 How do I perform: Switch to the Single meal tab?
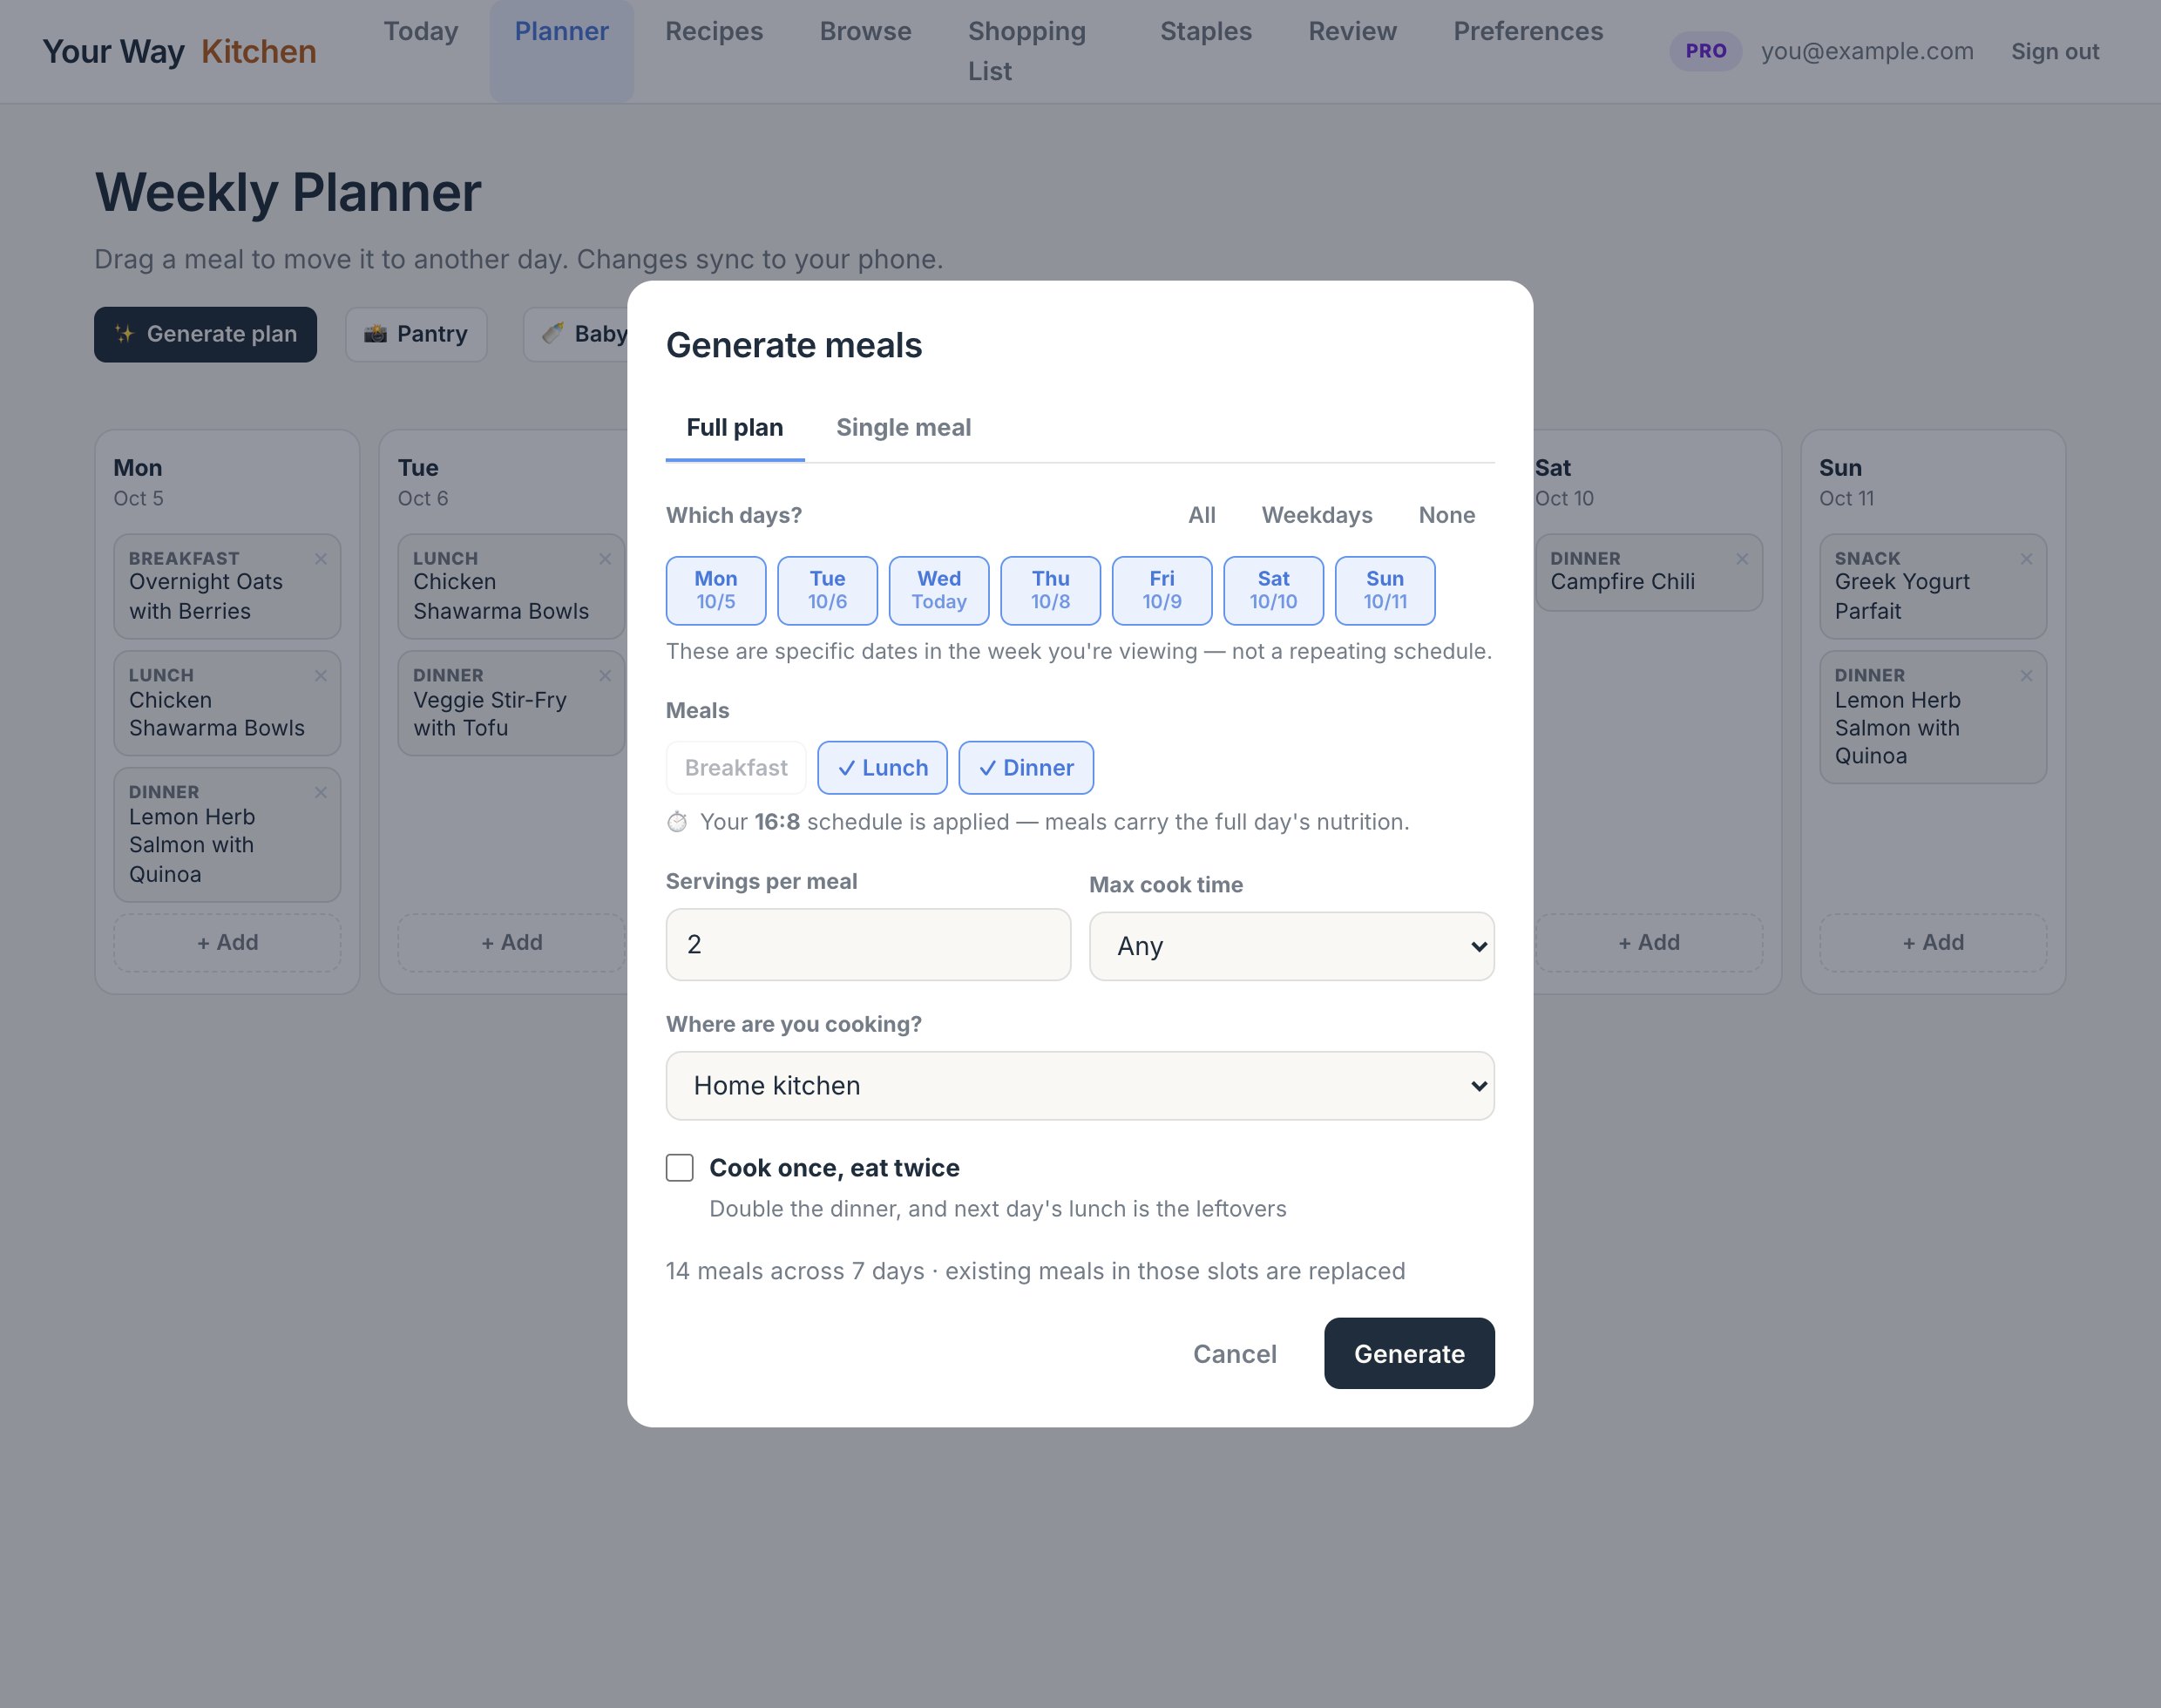[903, 428]
